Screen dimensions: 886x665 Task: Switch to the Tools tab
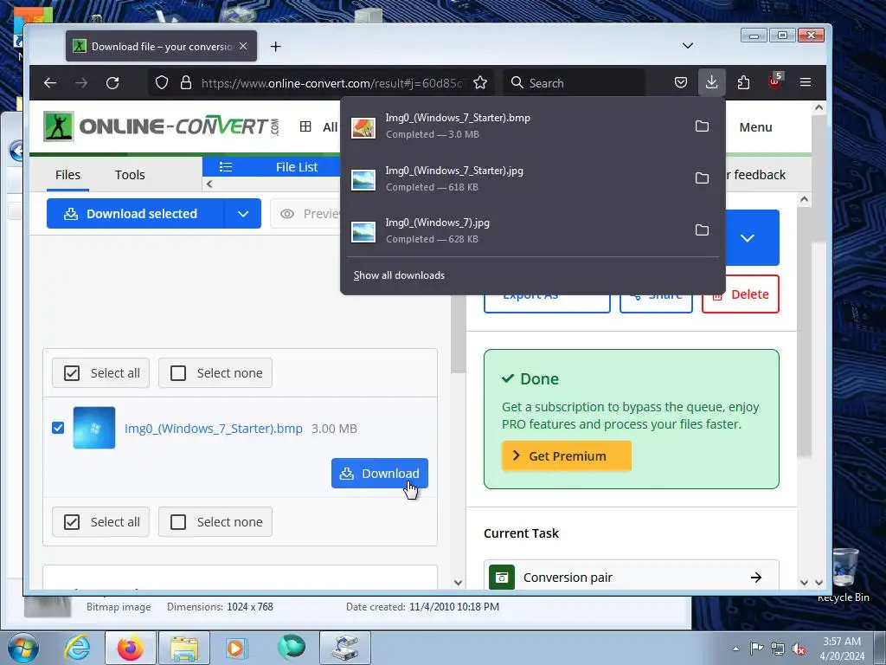point(130,175)
